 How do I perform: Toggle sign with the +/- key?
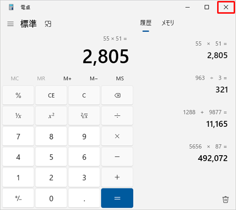pos(18,198)
